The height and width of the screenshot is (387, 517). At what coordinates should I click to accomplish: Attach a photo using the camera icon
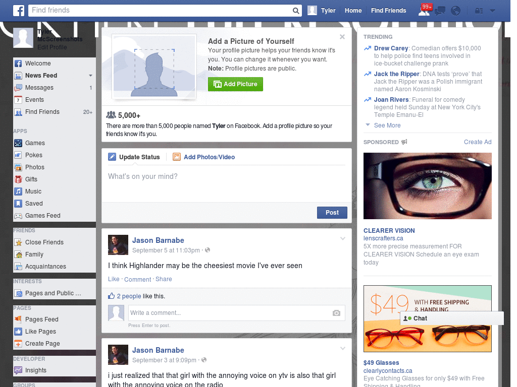[336, 313]
